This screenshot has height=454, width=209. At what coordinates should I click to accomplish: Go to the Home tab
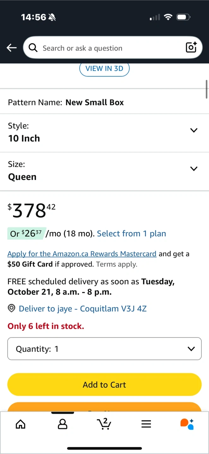point(21,424)
